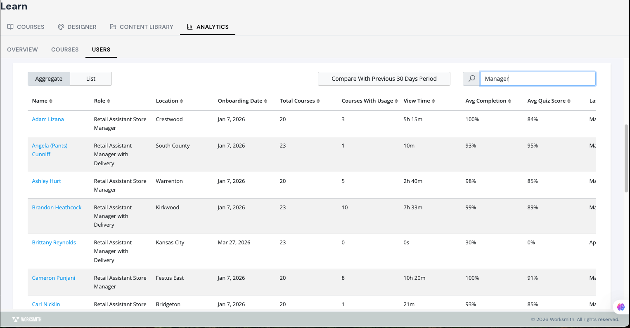Click the Worksmith footer logo
The image size is (630, 328).
[27, 319]
